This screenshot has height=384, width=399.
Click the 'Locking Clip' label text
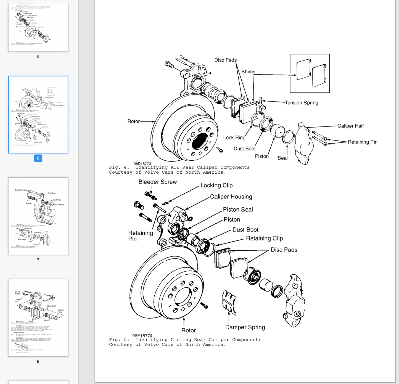point(216,186)
